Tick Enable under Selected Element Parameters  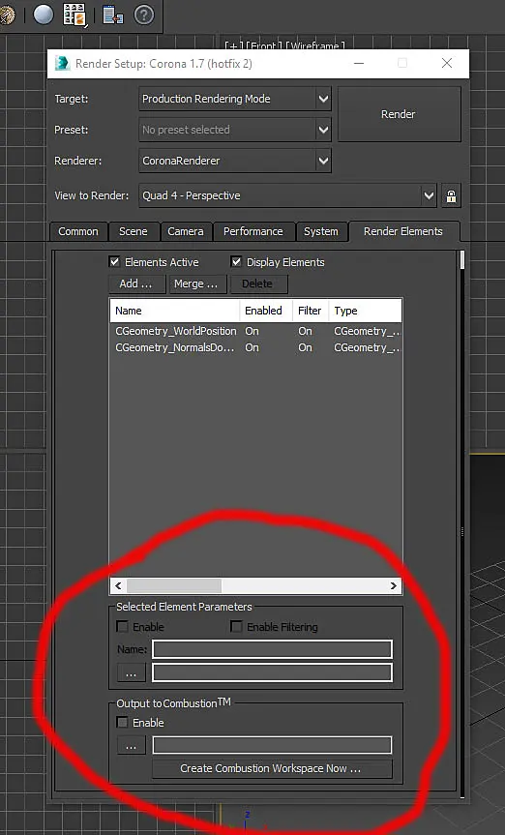123,627
